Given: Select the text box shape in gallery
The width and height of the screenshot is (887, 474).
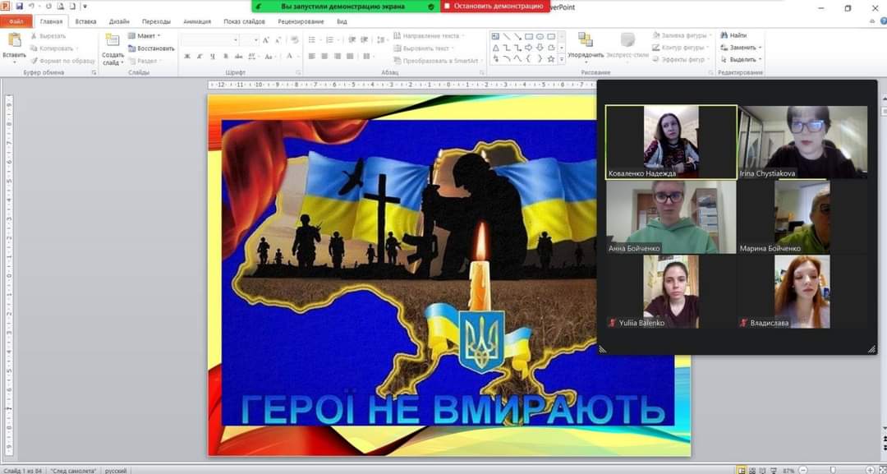Looking at the screenshot, I should (495, 36).
